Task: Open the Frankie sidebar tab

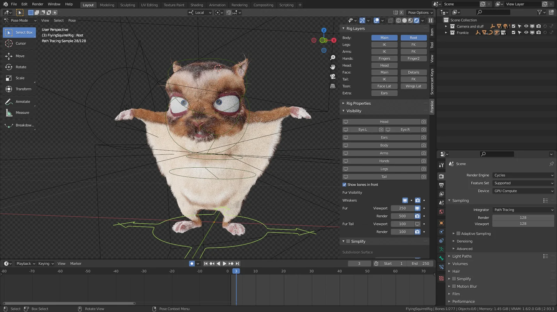Action: (432, 107)
